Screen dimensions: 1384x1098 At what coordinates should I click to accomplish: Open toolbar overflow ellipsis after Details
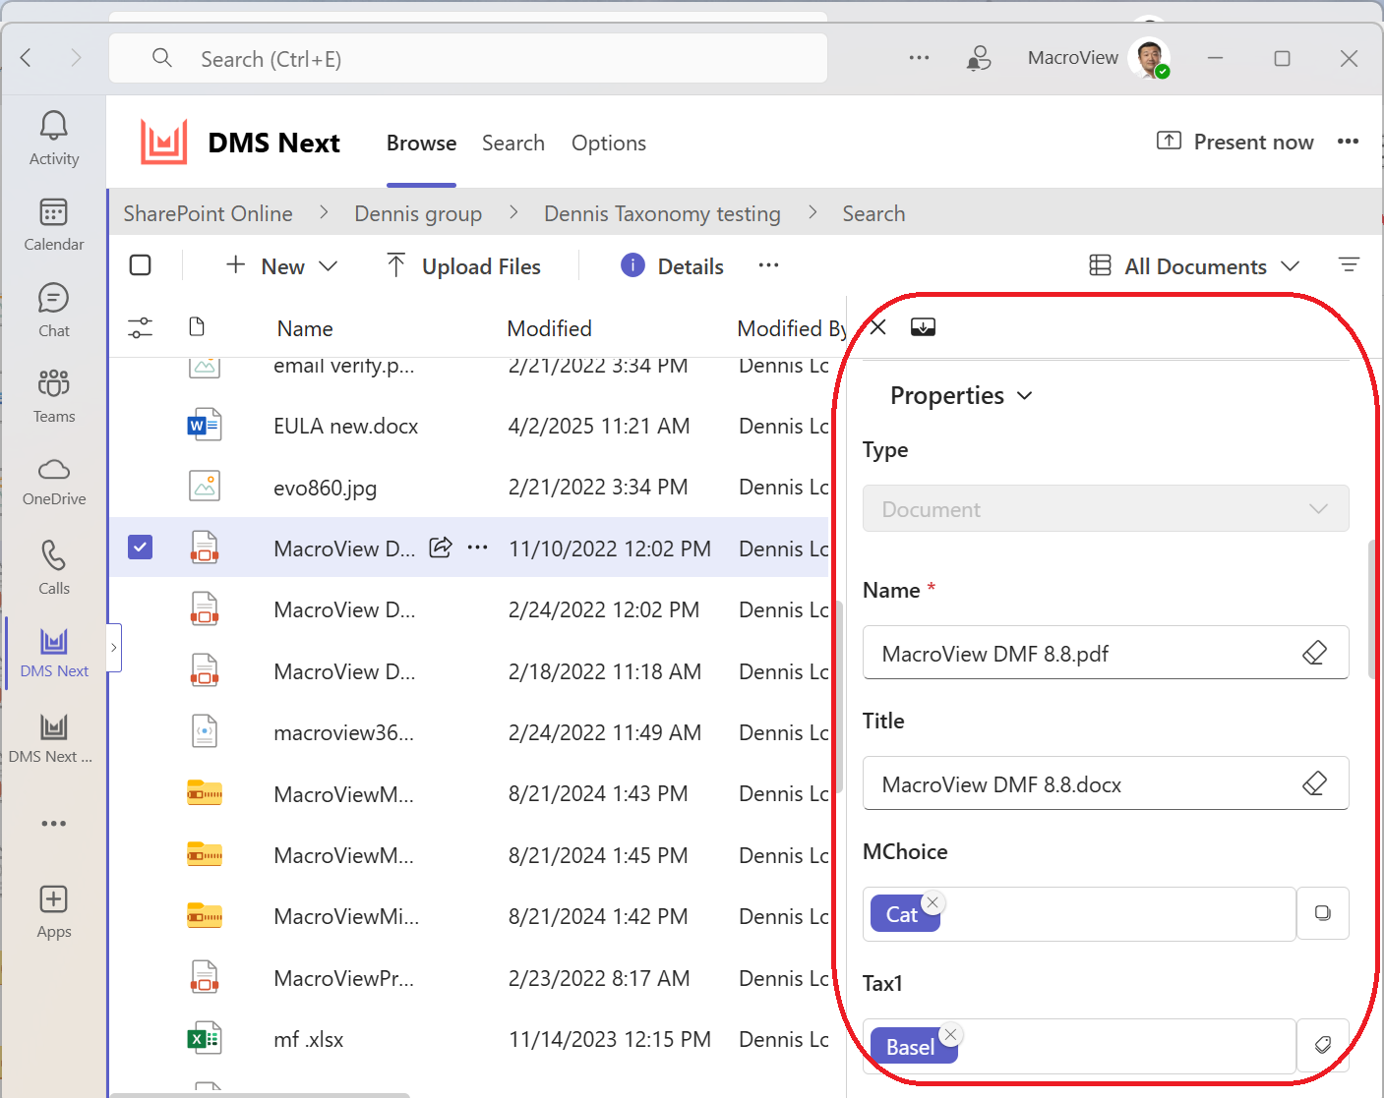[769, 265]
